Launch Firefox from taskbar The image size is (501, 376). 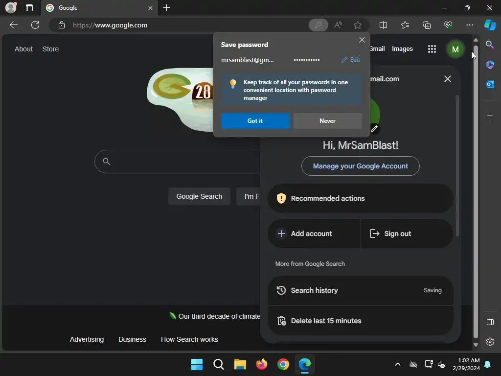262,364
